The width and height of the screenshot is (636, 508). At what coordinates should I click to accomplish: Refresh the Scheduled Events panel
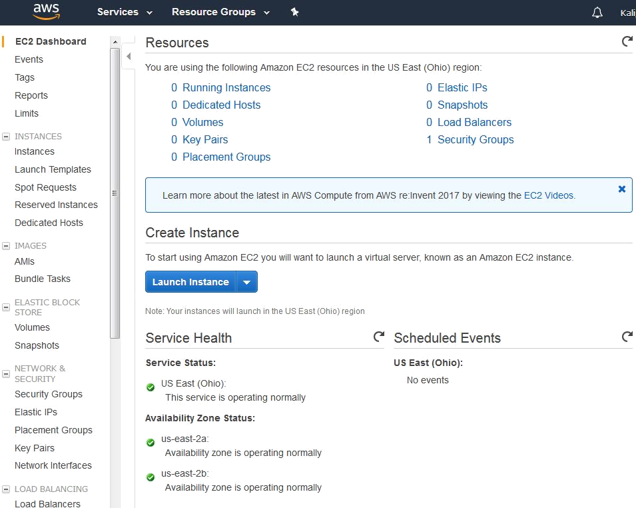point(627,337)
